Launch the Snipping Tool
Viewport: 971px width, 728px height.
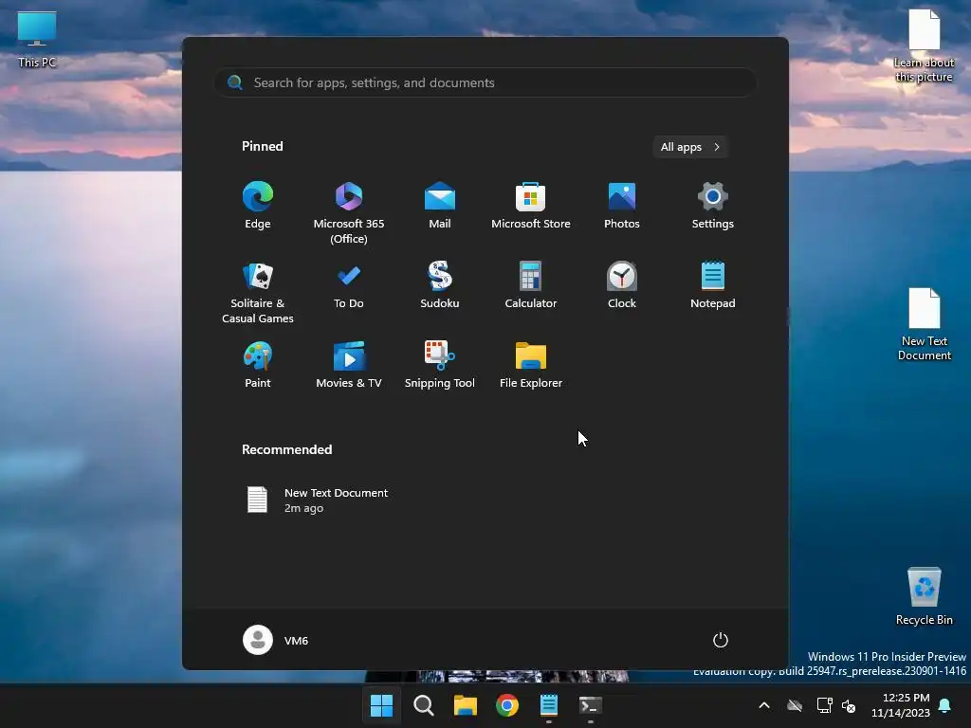[440, 365]
